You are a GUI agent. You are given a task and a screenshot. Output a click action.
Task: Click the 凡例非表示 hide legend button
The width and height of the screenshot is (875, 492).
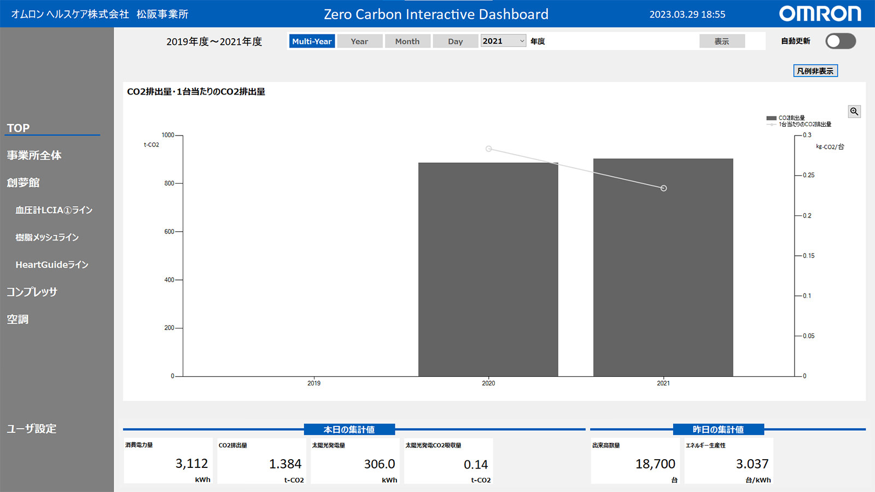[x=815, y=71]
